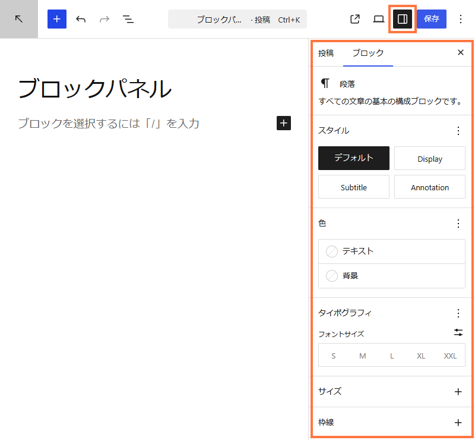View post in new tab icon

click(x=354, y=19)
